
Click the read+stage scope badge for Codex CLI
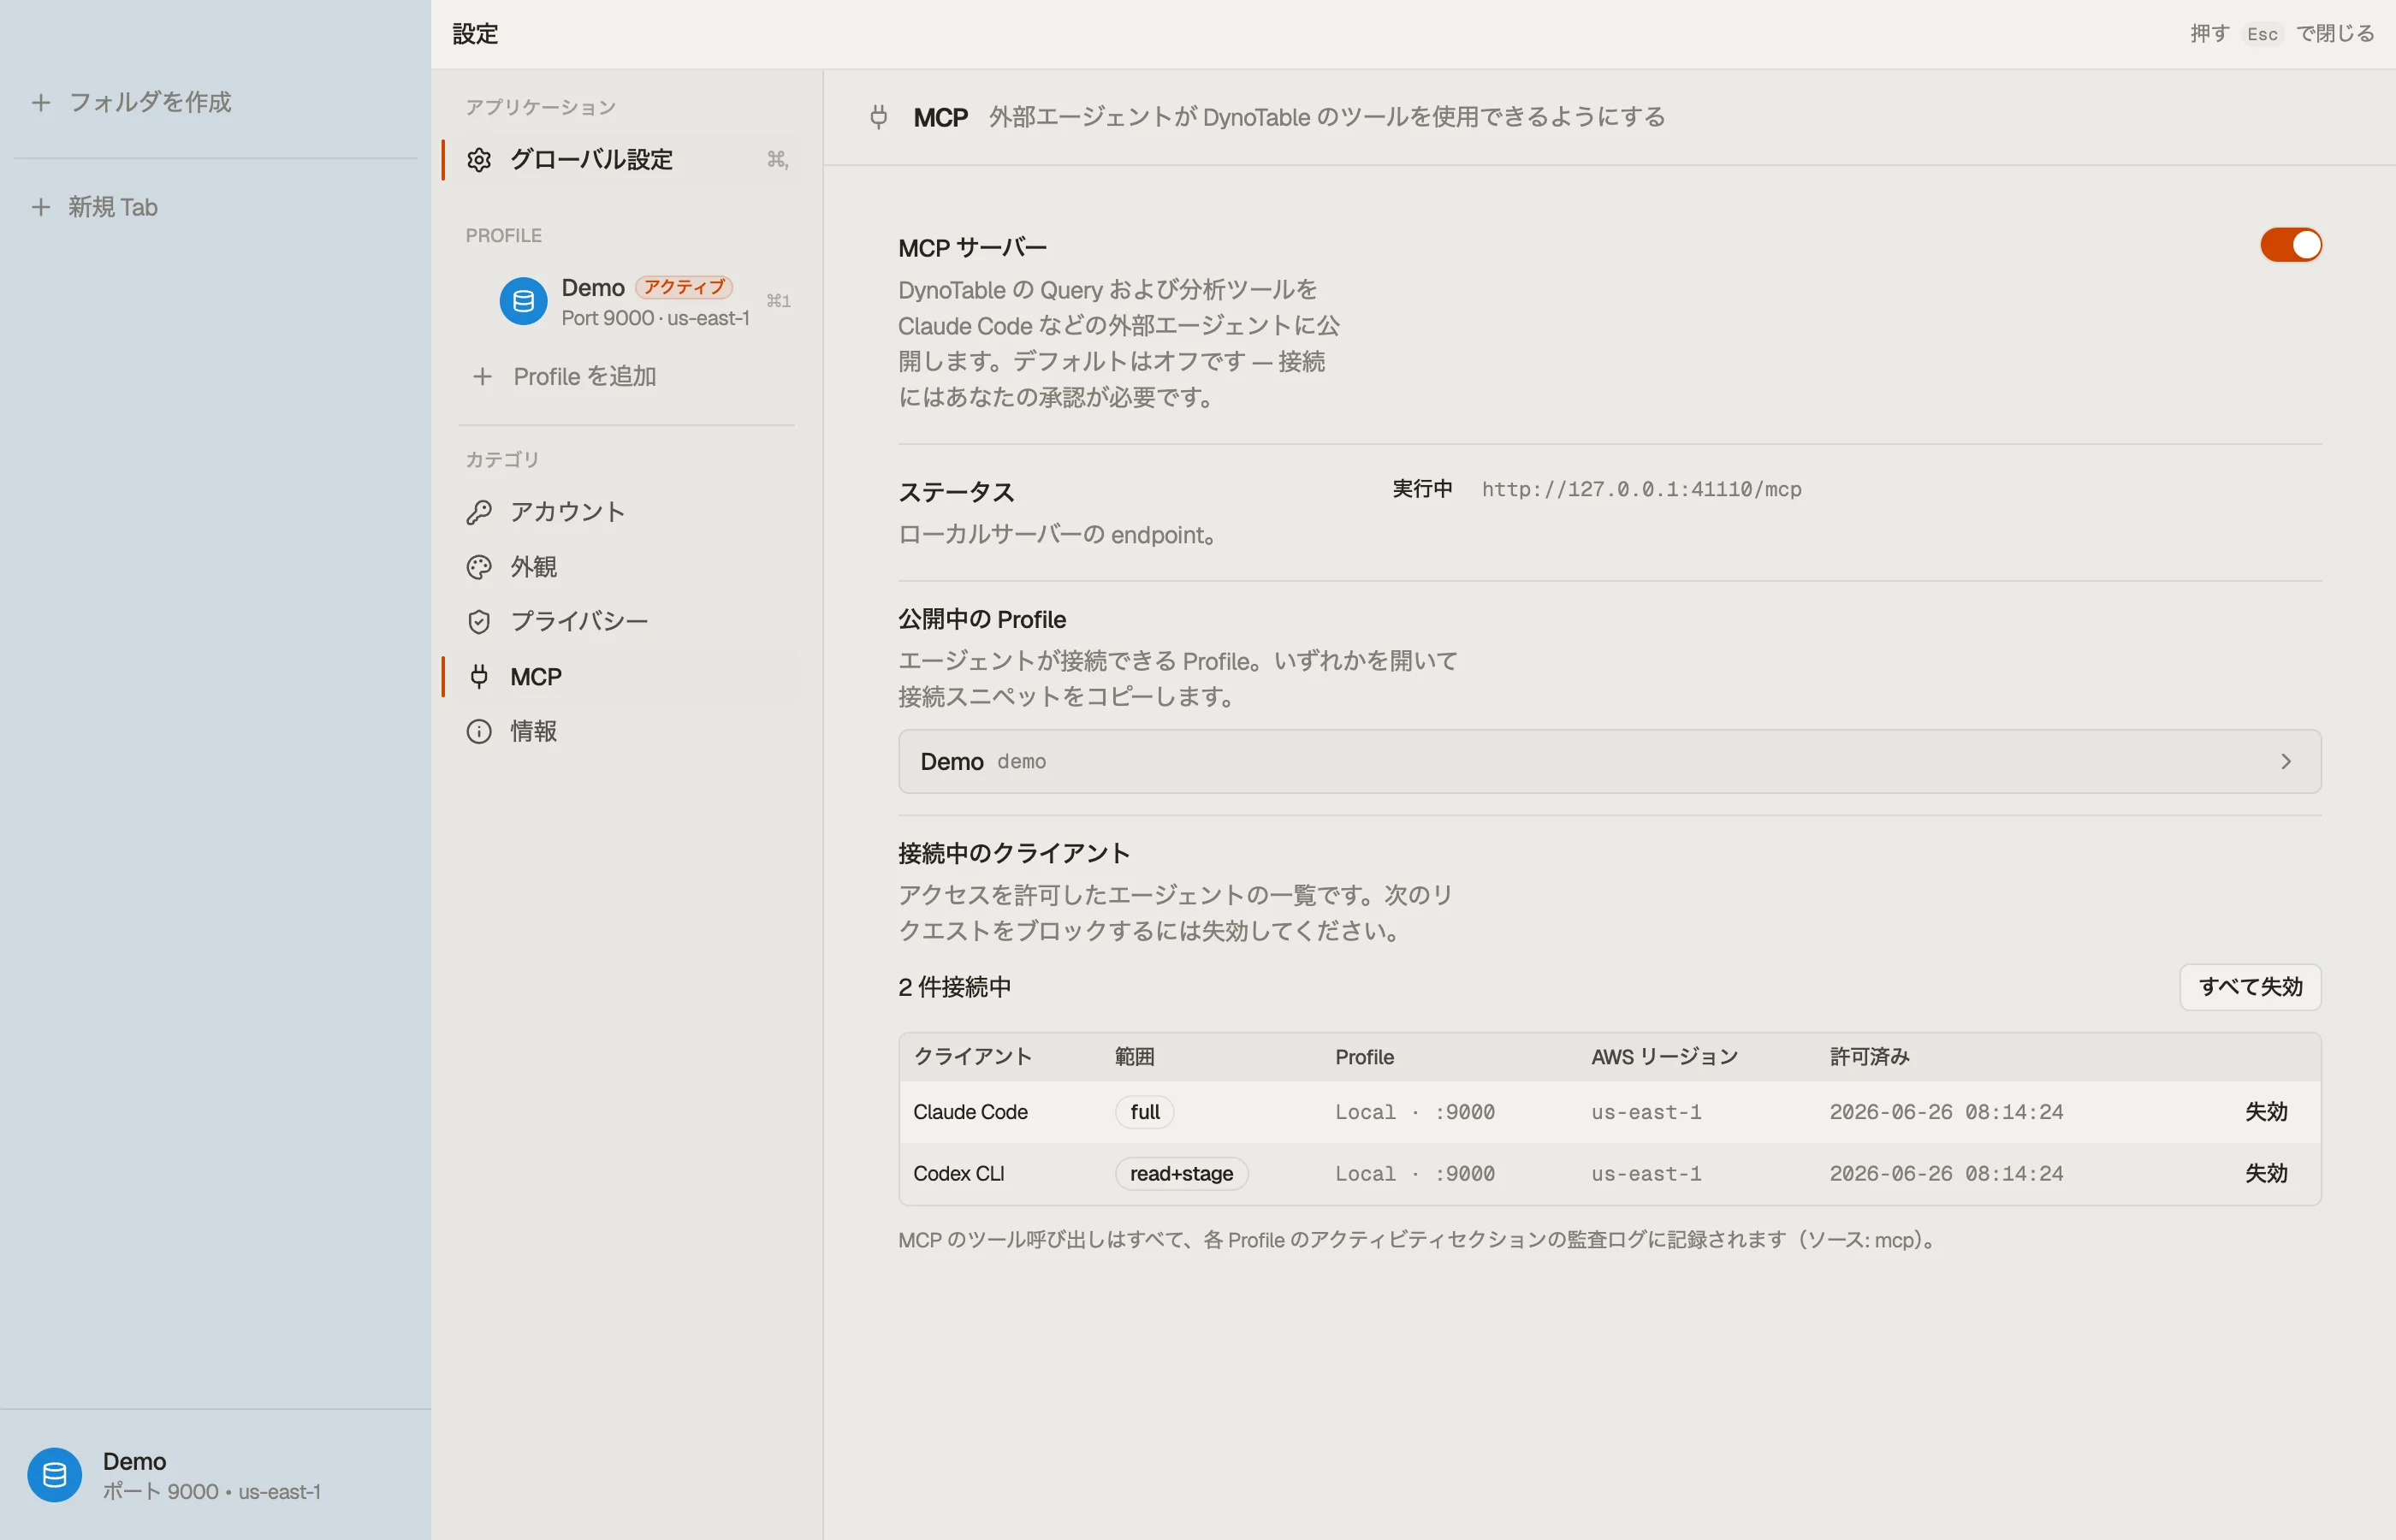pyautogui.click(x=1181, y=1173)
